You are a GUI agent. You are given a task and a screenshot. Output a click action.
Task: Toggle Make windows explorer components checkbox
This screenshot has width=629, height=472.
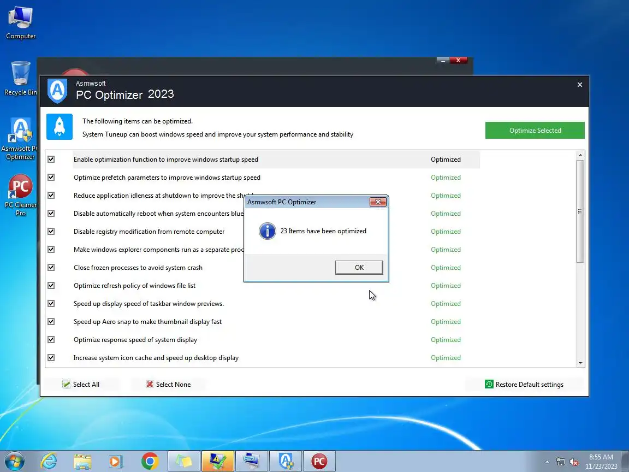51,250
